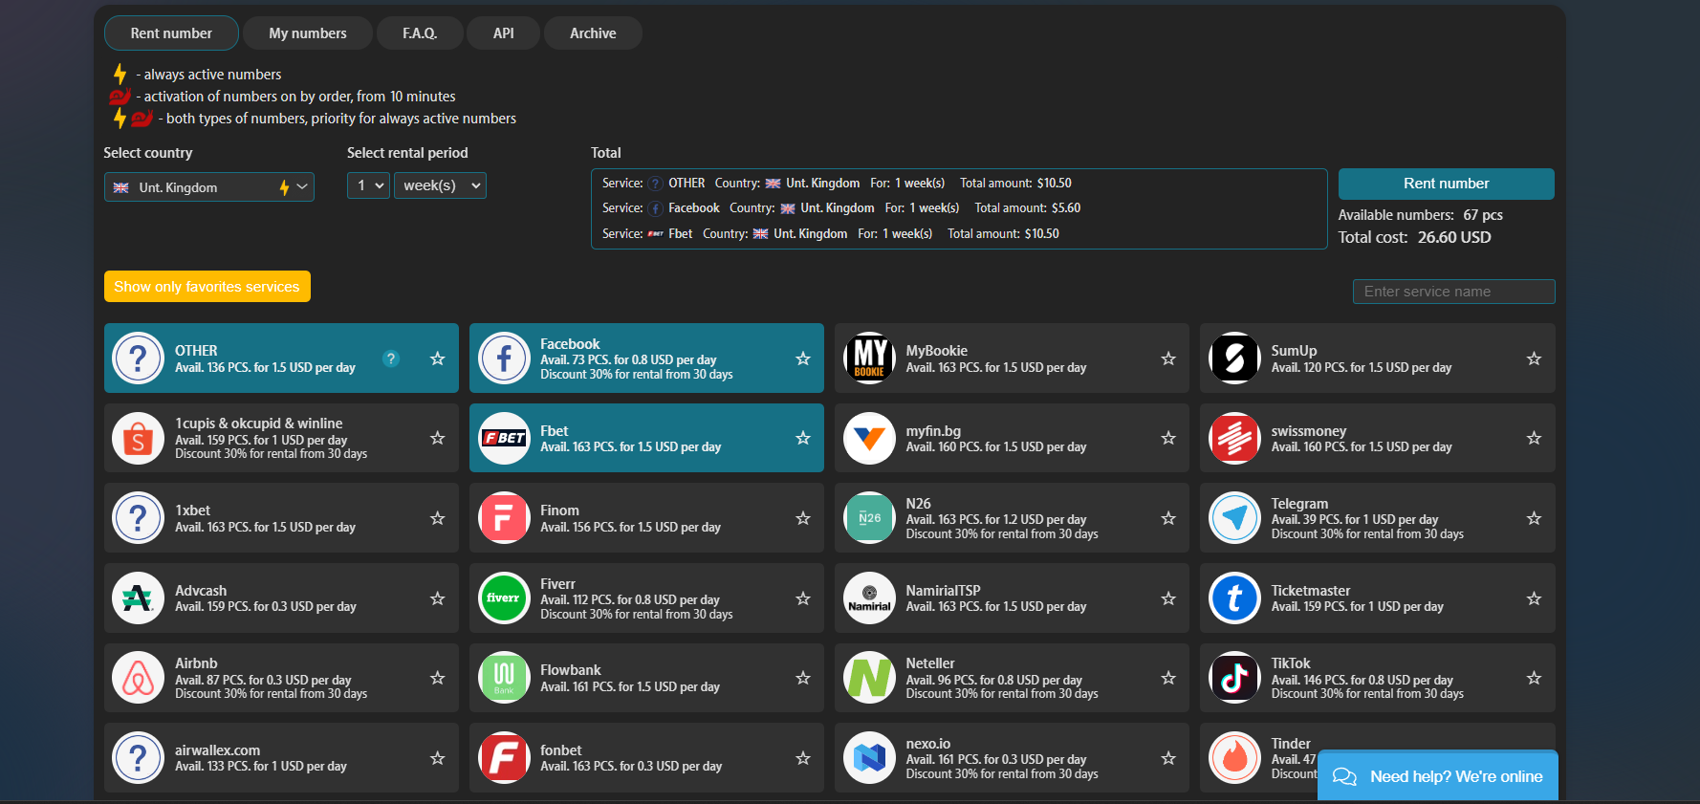The image size is (1700, 804).
Task: Click the nexo.io logo icon
Action: (869, 758)
